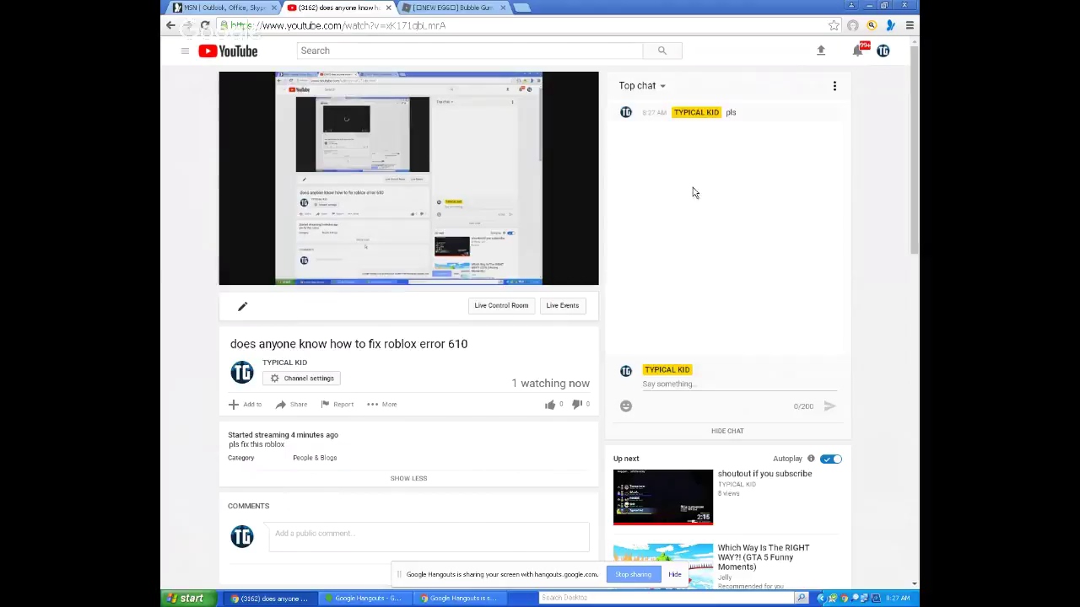Open the Live Events button
This screenshot has width=1080, height=607.
pos(562,305)
